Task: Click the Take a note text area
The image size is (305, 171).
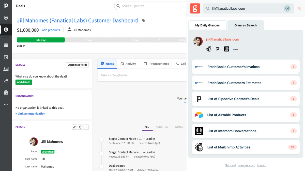Action: click(142, 75)
